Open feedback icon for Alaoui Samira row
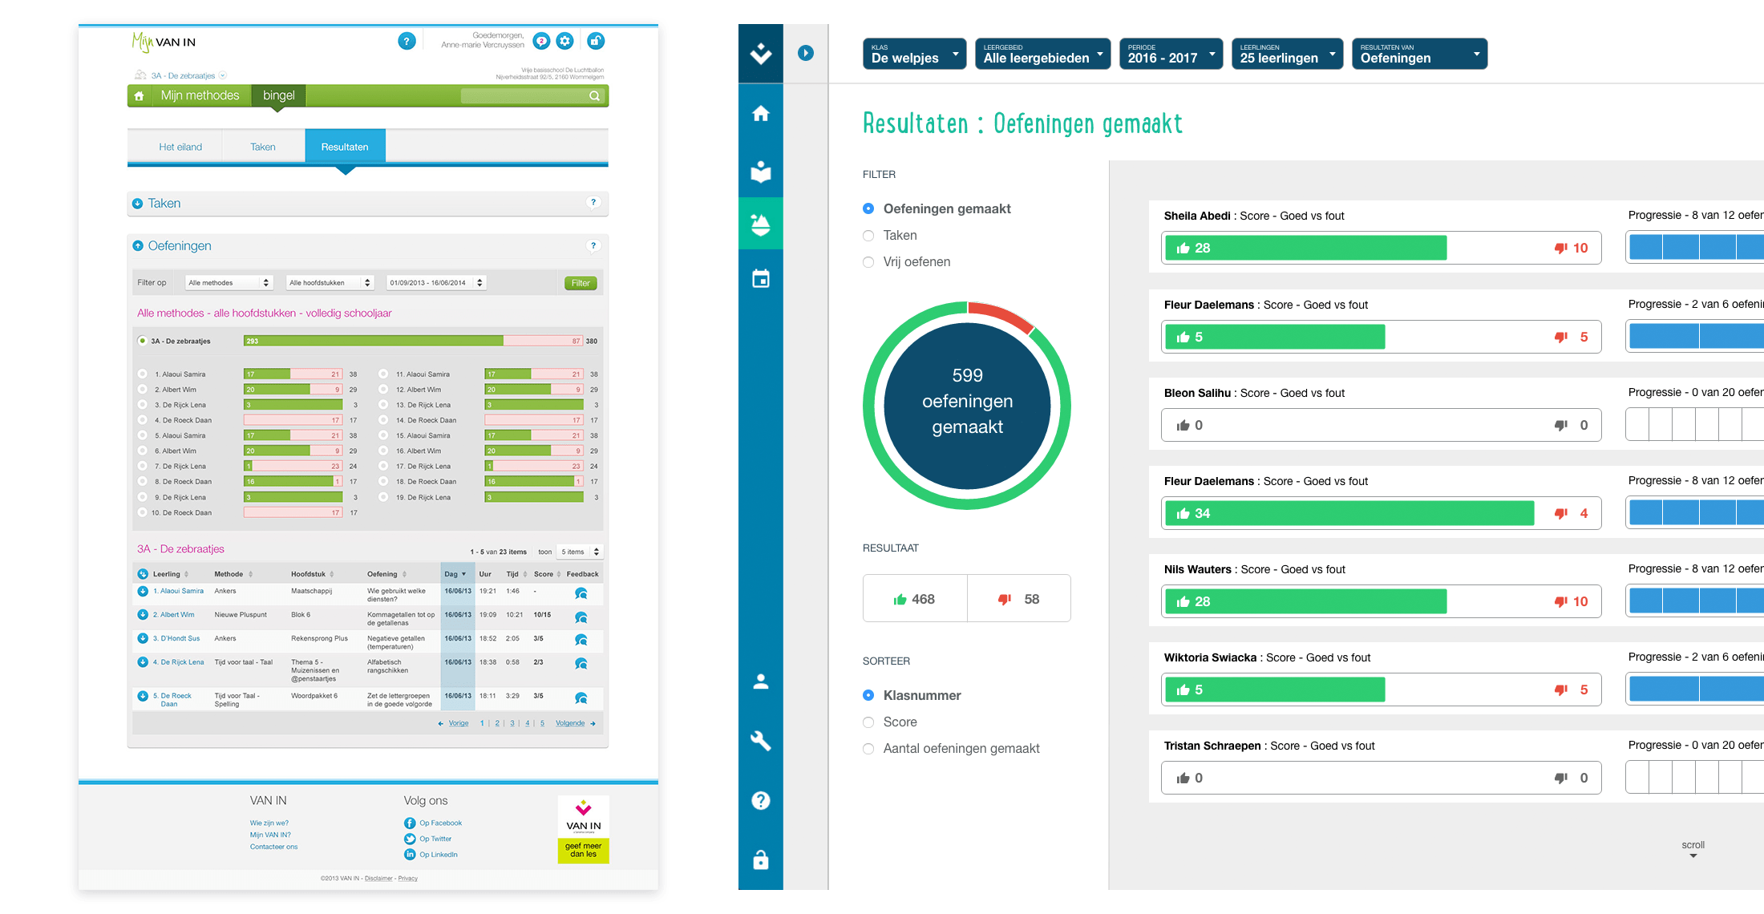The width and height of the screenshot is (1764, 914). coord(581,593)
